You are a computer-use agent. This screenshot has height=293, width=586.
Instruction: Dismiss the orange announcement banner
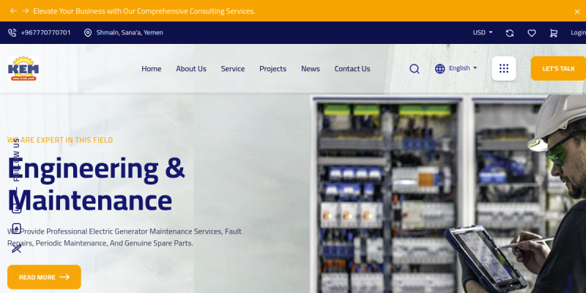[577, 12]
